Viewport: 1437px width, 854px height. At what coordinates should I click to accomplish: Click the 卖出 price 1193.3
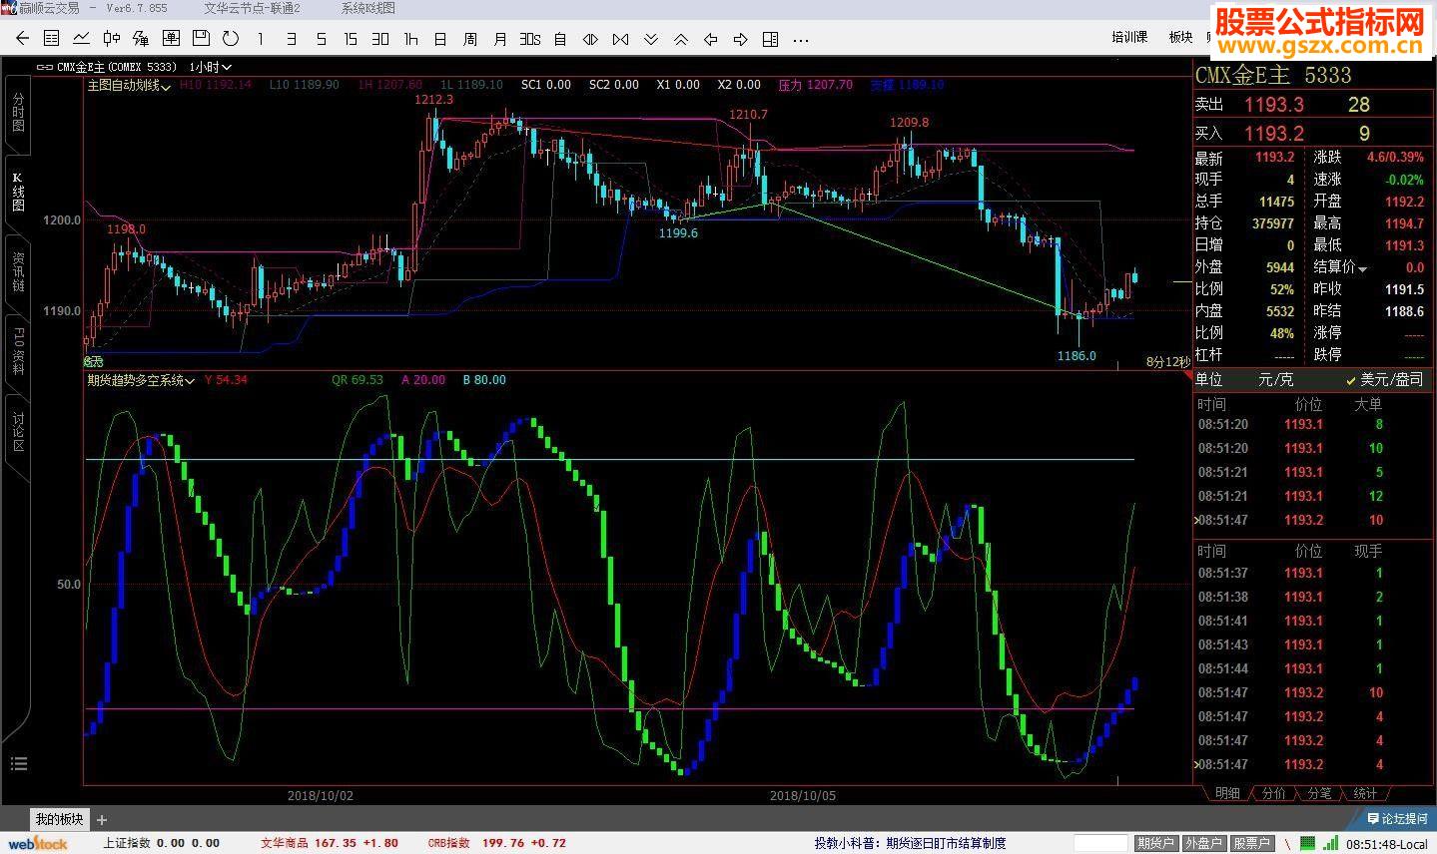coord(1273,105)
